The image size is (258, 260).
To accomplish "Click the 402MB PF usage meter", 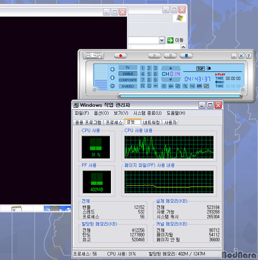I will [x=97, y=182].
